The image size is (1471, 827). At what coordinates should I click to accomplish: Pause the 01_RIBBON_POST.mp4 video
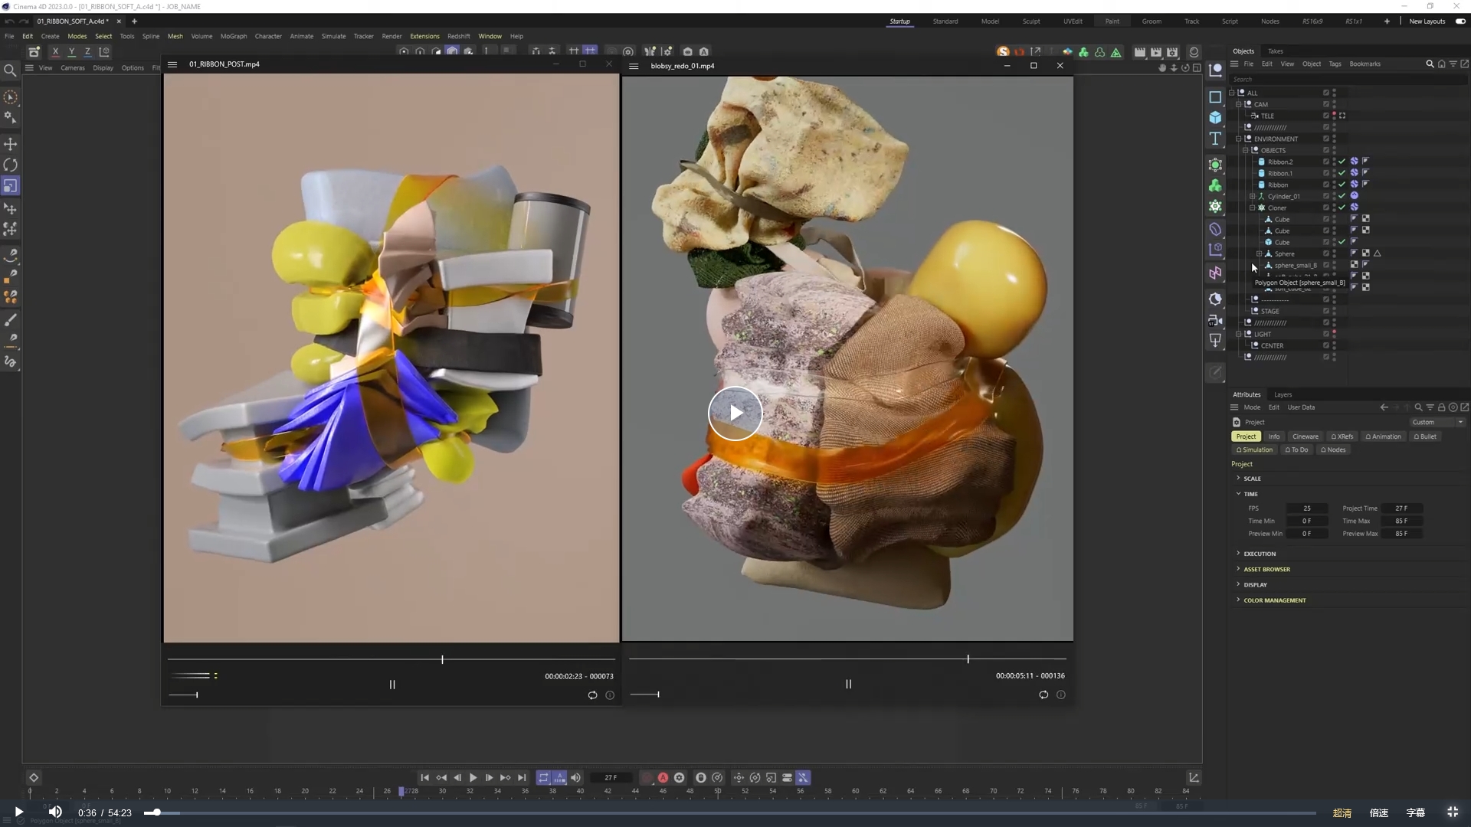pyautogui.click(x=392, y=685)
